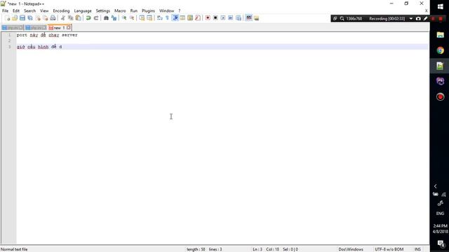This screenshot has height=252, width=449.
Task: Click the Close document toolbar icon
Action: [x=38, y=18]
